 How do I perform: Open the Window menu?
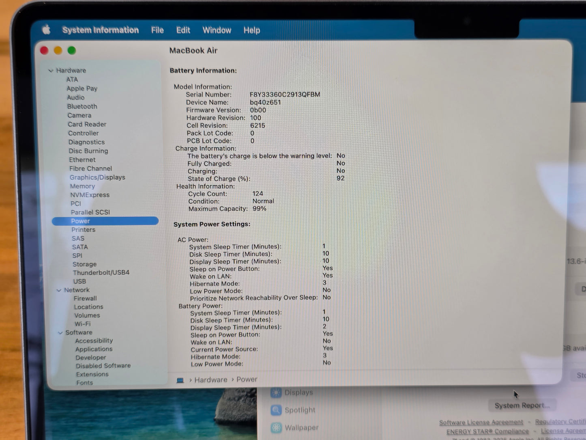217,30
